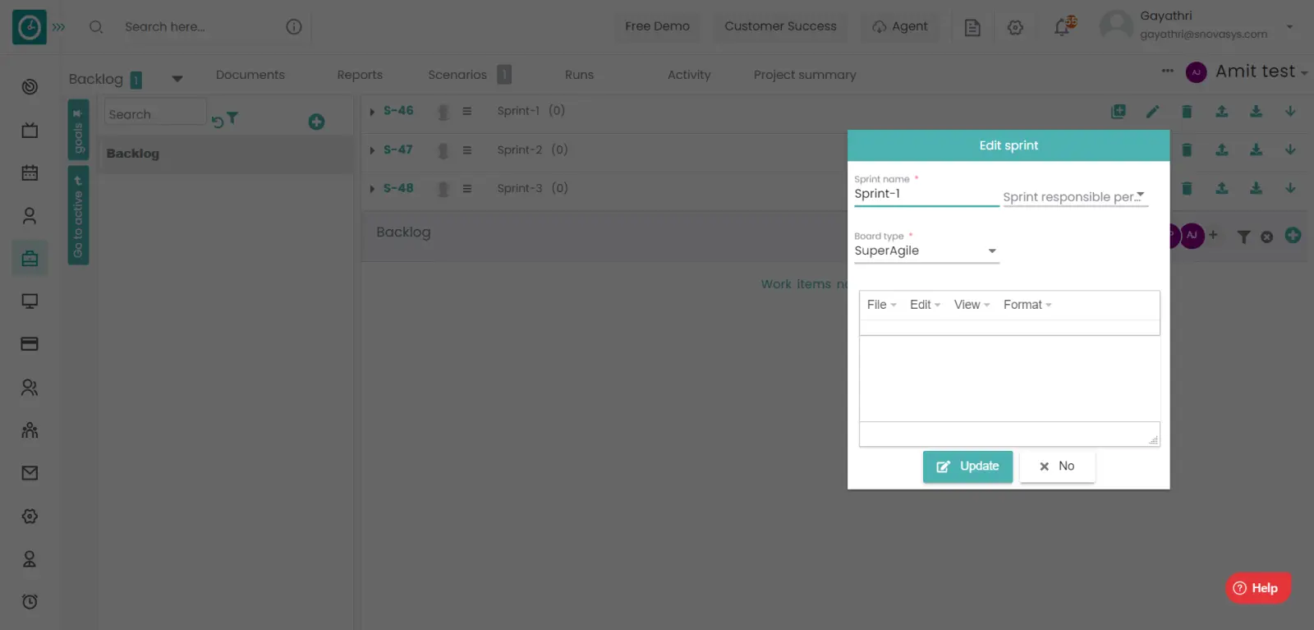This screenshot has width=1314, height=630.
Task: Click the Agent button
Action: point(900,26)
